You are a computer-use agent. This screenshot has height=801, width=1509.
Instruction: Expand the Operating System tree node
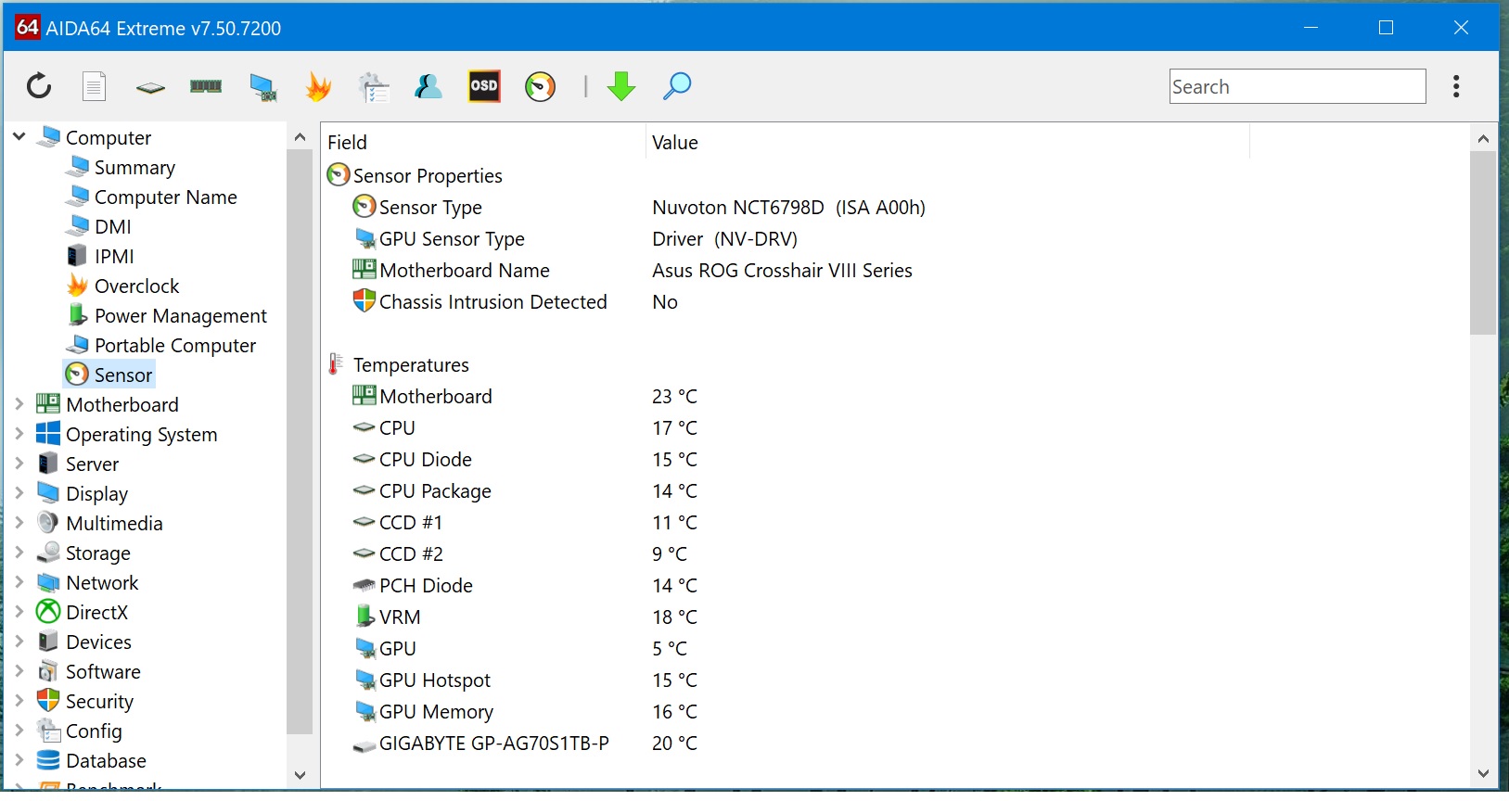[19, 434]
